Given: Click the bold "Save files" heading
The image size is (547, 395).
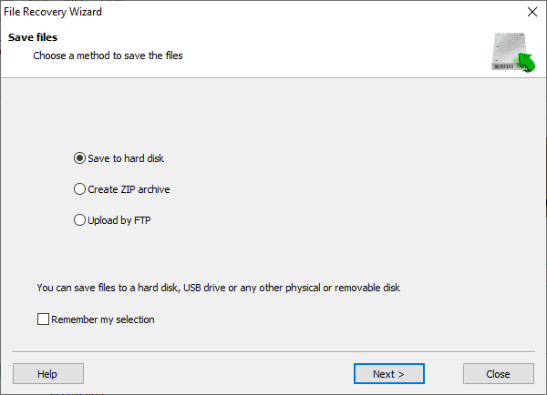Looking at the screenshot, I should point(33,37).
